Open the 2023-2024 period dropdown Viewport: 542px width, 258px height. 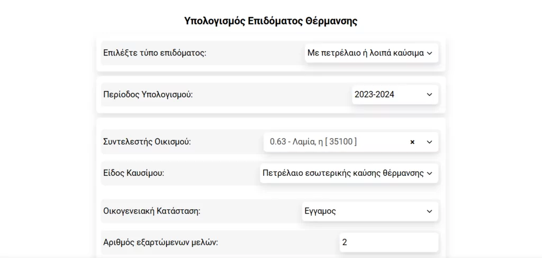coord(389,95)
